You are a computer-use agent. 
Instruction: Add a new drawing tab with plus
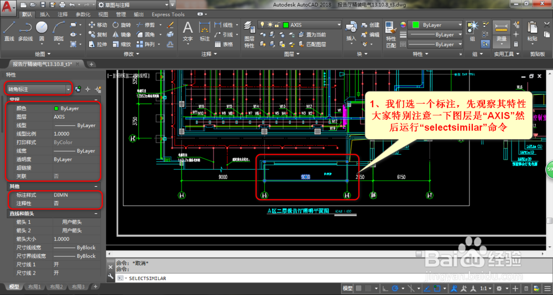(91, 64)
